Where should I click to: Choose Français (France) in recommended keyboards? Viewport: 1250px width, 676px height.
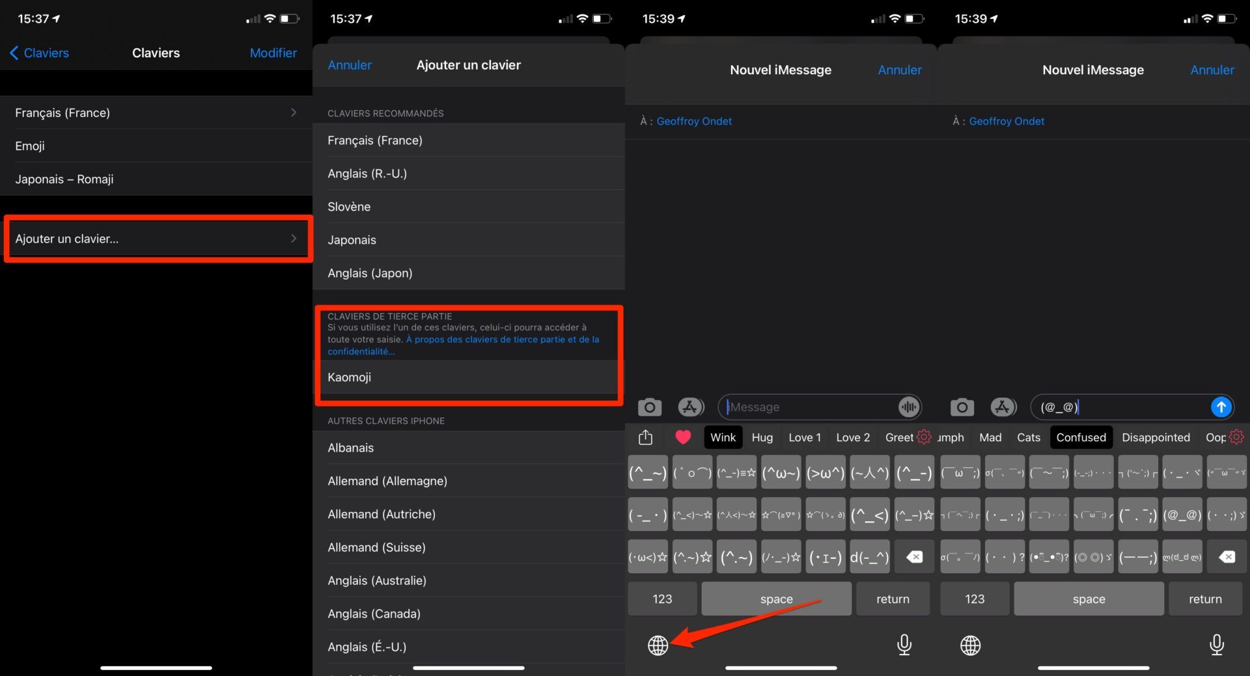(469, 141)
